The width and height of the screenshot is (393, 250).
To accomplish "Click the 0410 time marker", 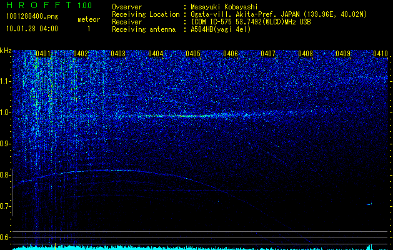I will pyautogui.click(x=381, y=54).
